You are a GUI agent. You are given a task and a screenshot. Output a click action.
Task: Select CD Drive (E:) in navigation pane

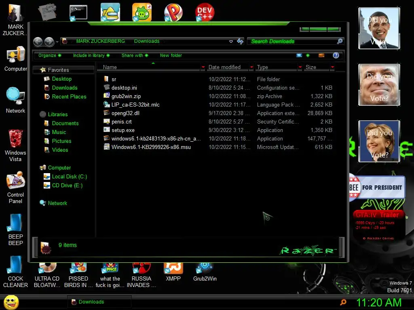coord(67,186)
